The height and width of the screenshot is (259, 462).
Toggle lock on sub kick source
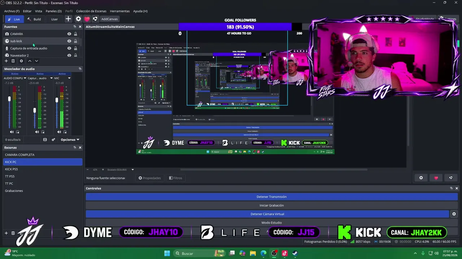click(75, 41)
